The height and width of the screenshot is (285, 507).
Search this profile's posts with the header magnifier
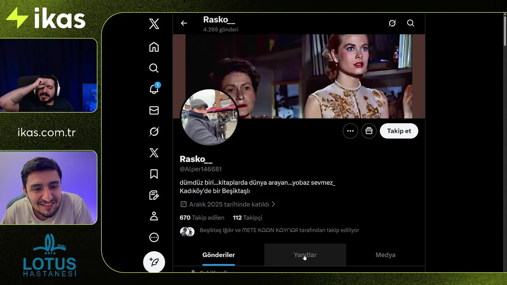[411, 23]
